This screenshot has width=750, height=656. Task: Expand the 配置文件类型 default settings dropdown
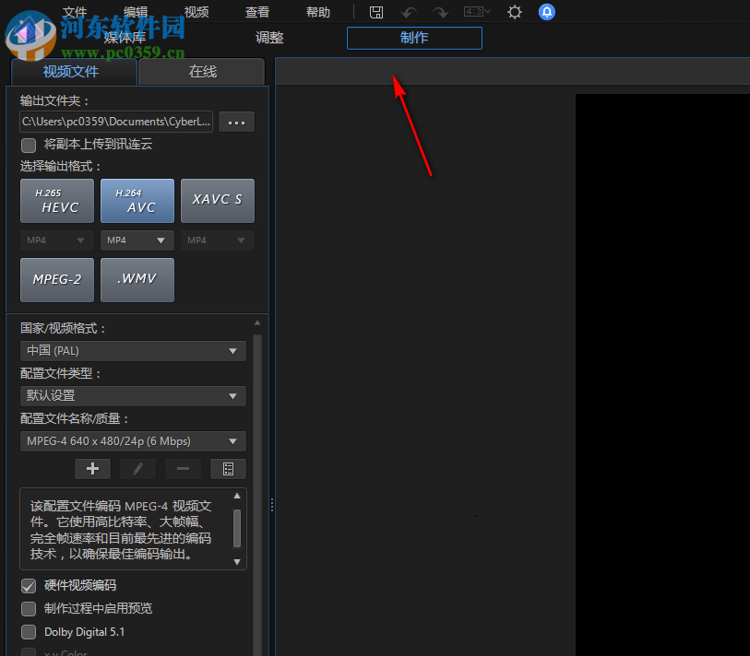(x=133, y=395)
